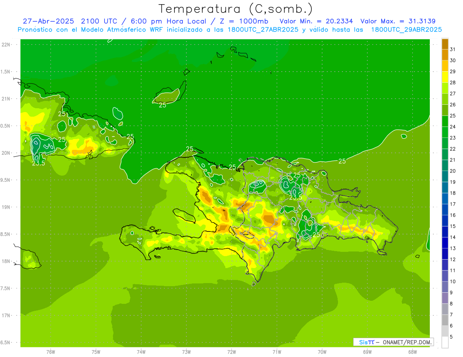463x357 pixels.
Task: Click the '25' label on the open-ocean contour north of 70W
Action: pos(342,161)
